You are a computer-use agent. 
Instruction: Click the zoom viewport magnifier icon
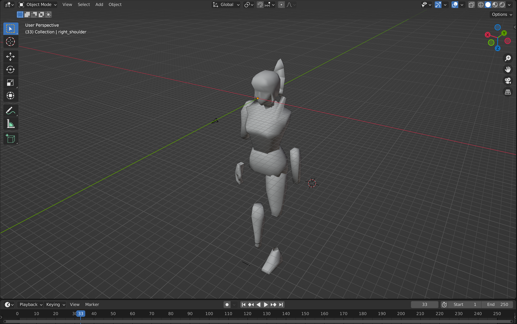point(508,58)
